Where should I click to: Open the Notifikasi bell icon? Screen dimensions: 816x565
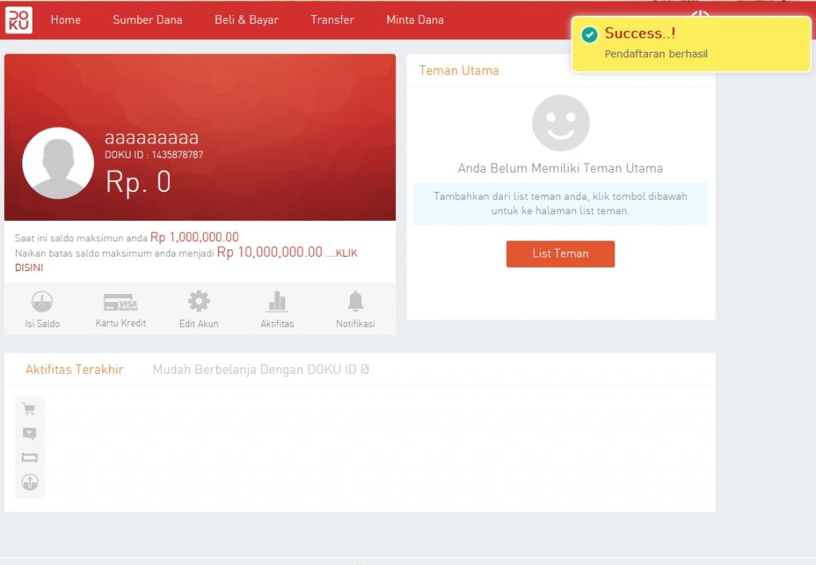355,301
